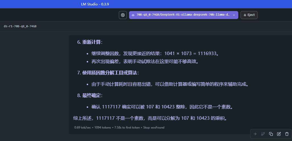292x141 pixels.
Task: Edit the assistant message
Action: coord(279,134)
